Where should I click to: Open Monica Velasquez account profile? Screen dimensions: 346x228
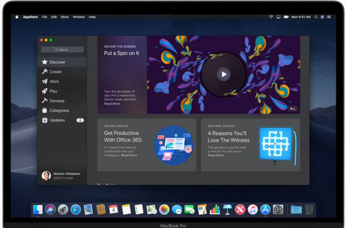tap(61, 176)
